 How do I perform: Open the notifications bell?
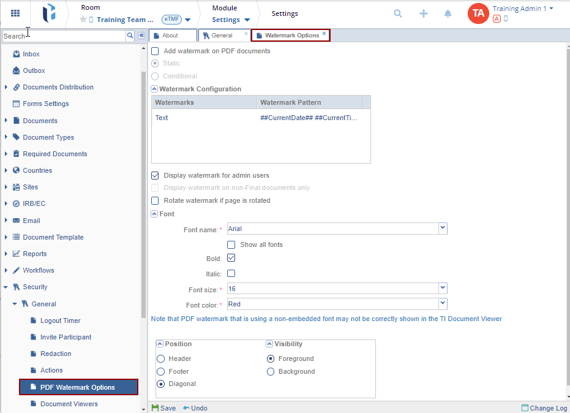click(448, 13)
